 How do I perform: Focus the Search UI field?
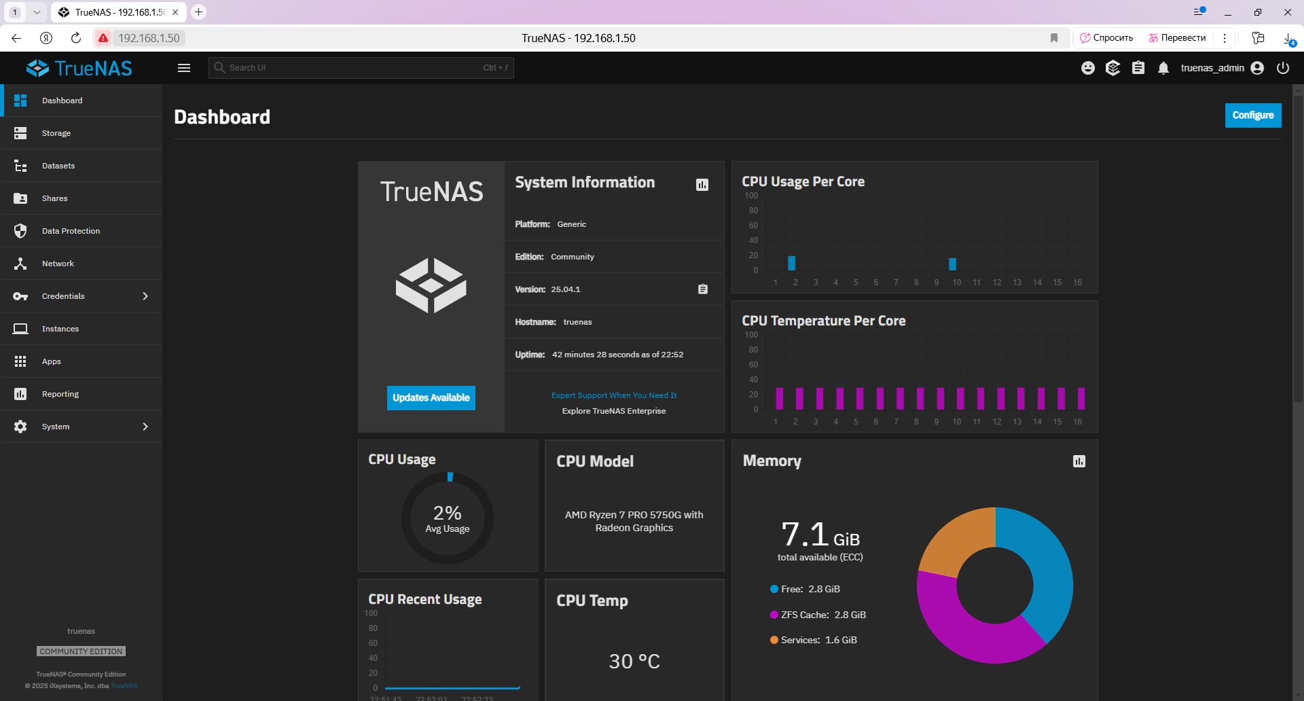[361, 68]
